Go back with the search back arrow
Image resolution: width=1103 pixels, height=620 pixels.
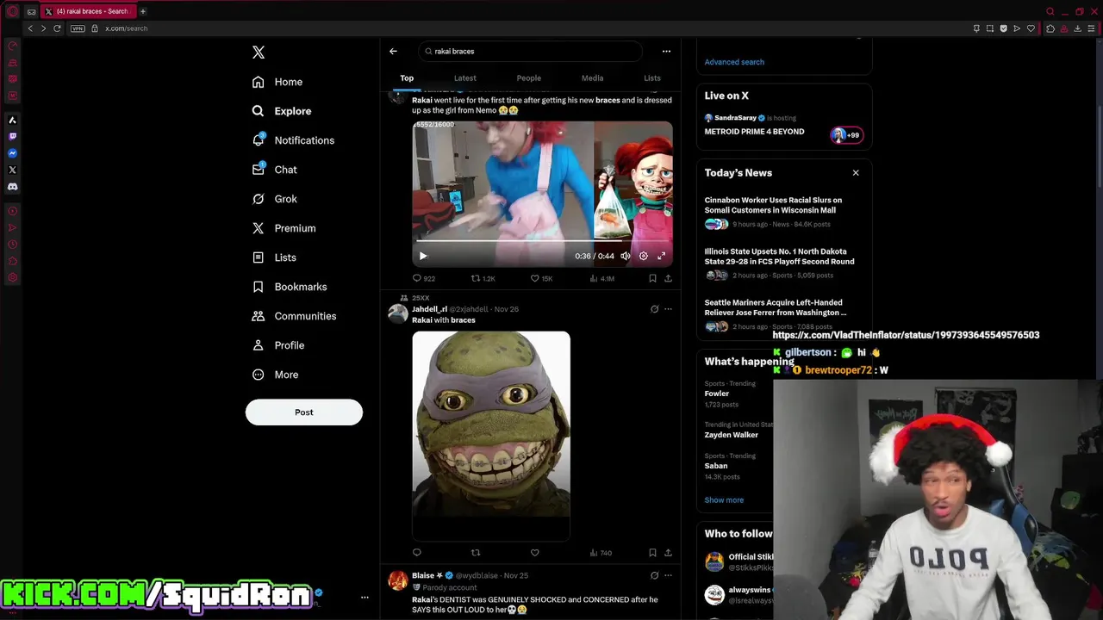click(393, 51)
